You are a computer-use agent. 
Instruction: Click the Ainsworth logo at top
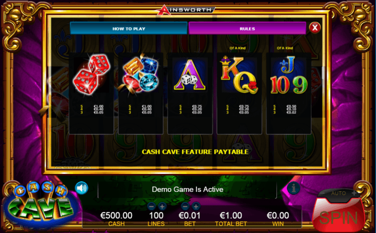tap(186, 10)
